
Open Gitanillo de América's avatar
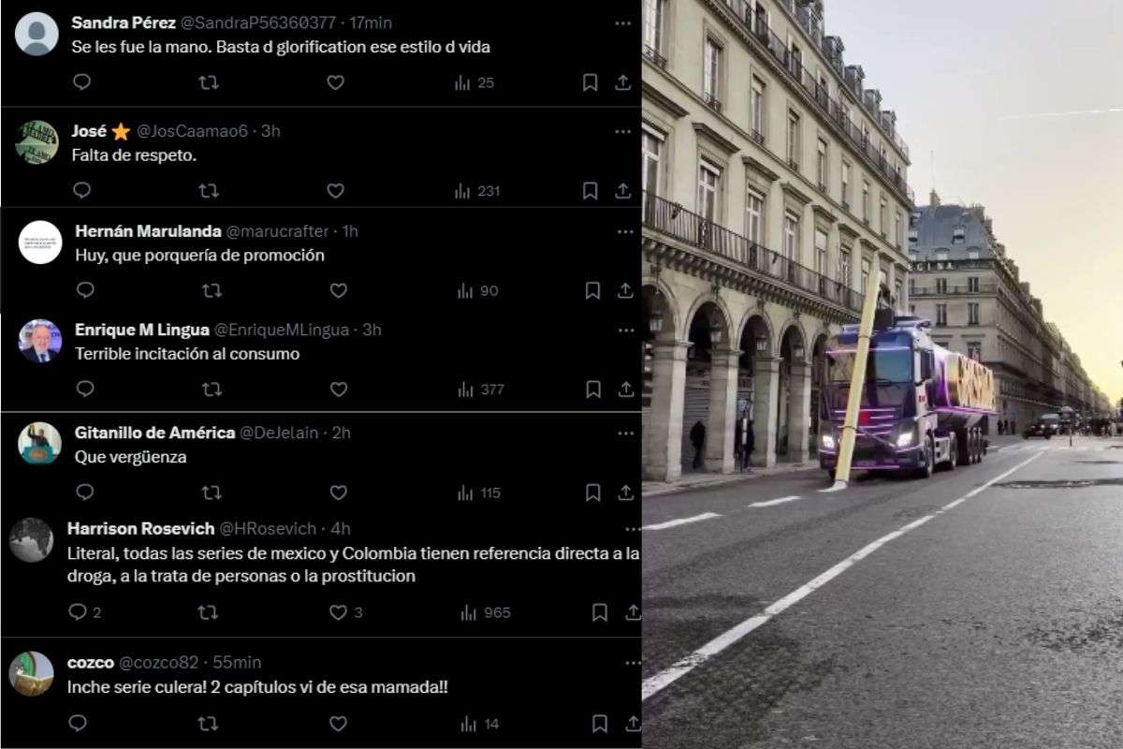pyautogui.click(x=39, y=443)
